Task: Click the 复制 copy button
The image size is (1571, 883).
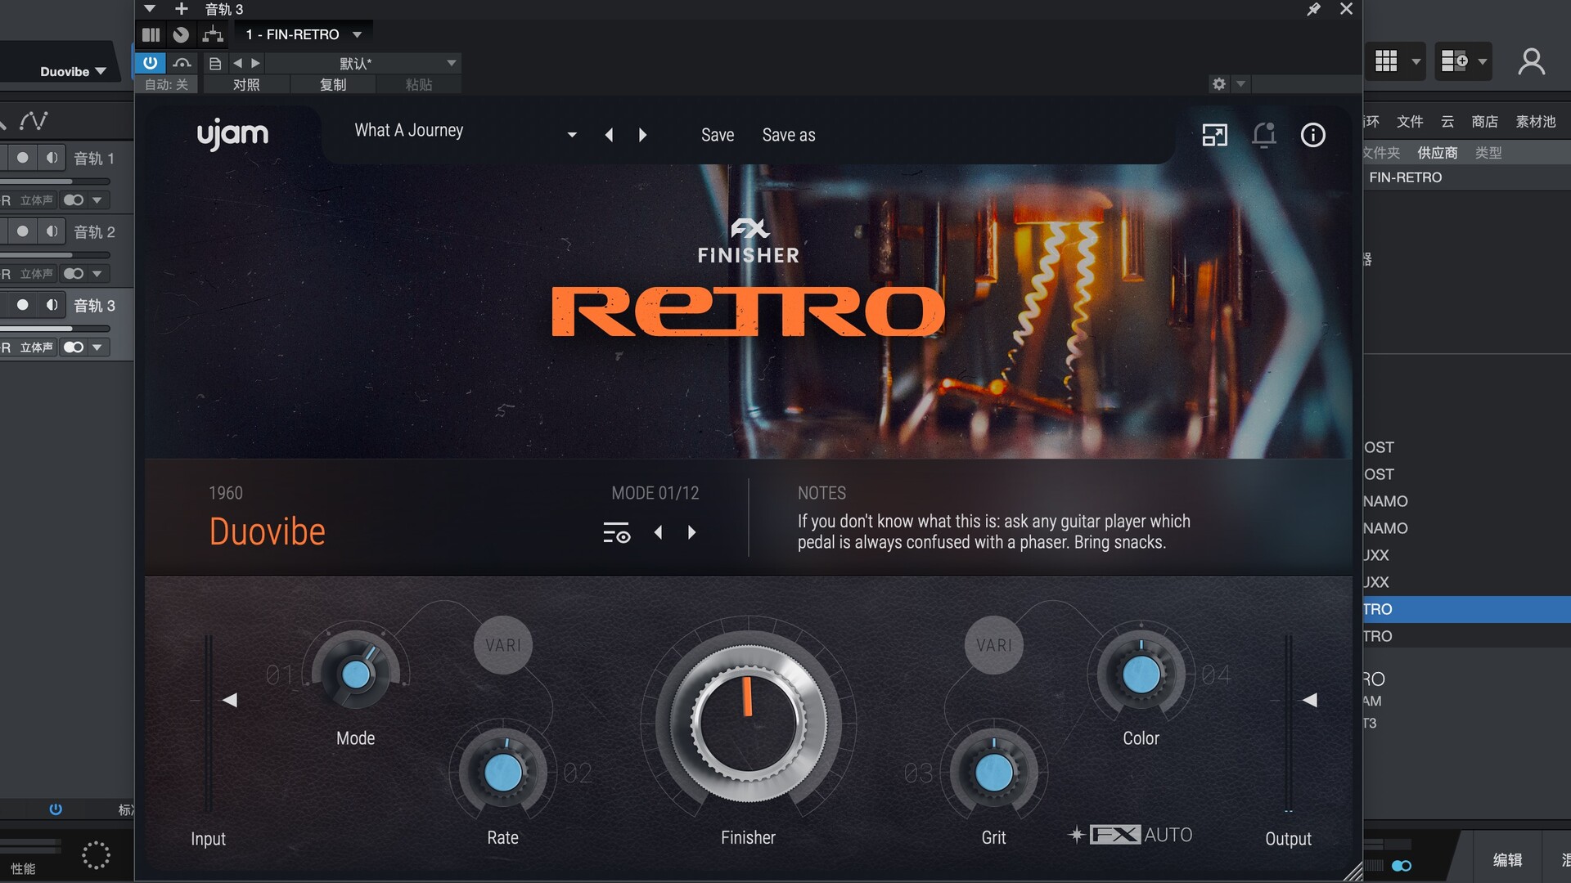Action: 333,84
